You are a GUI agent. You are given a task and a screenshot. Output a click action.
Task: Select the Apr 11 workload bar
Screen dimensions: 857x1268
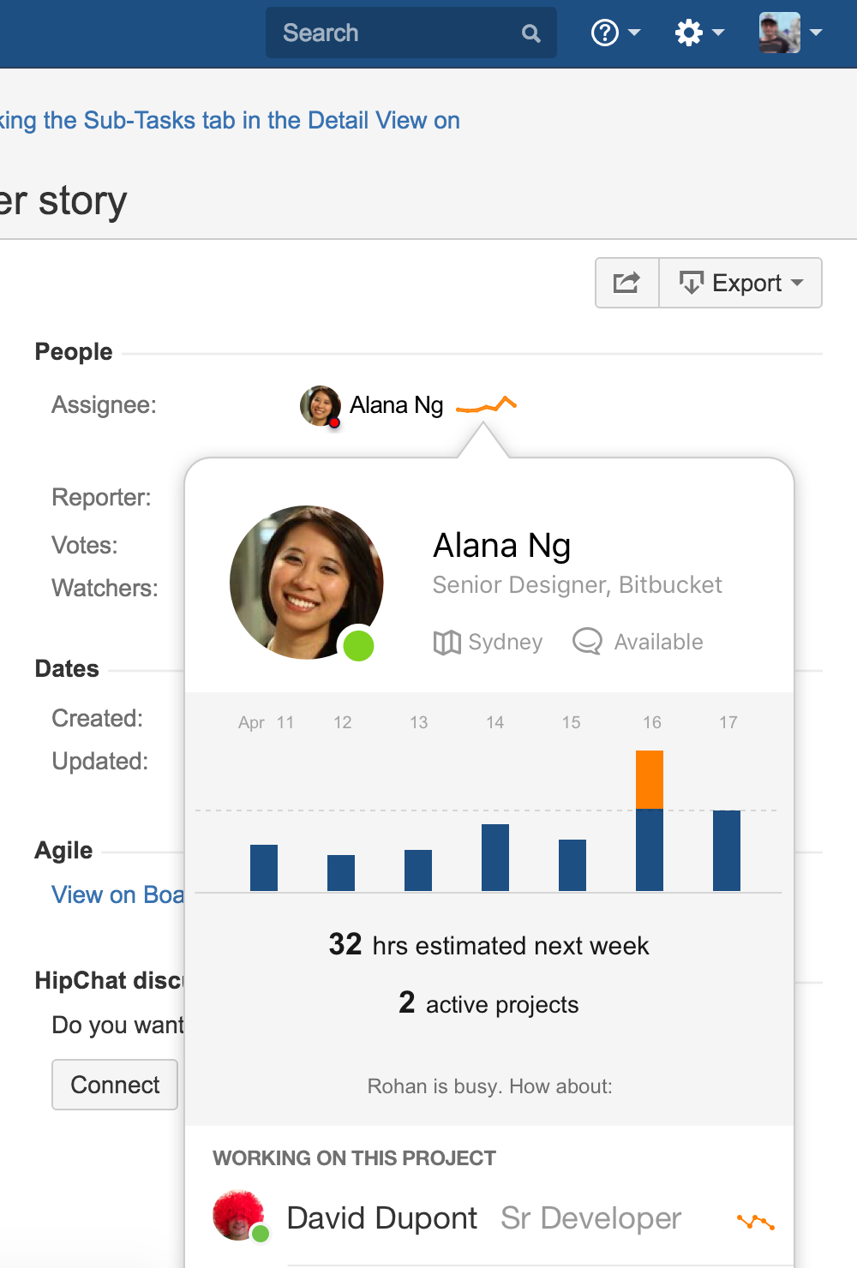[264, 868]
